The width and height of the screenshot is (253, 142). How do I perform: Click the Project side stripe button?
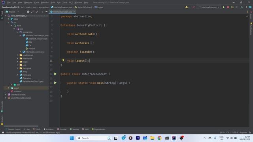point(2,15)
